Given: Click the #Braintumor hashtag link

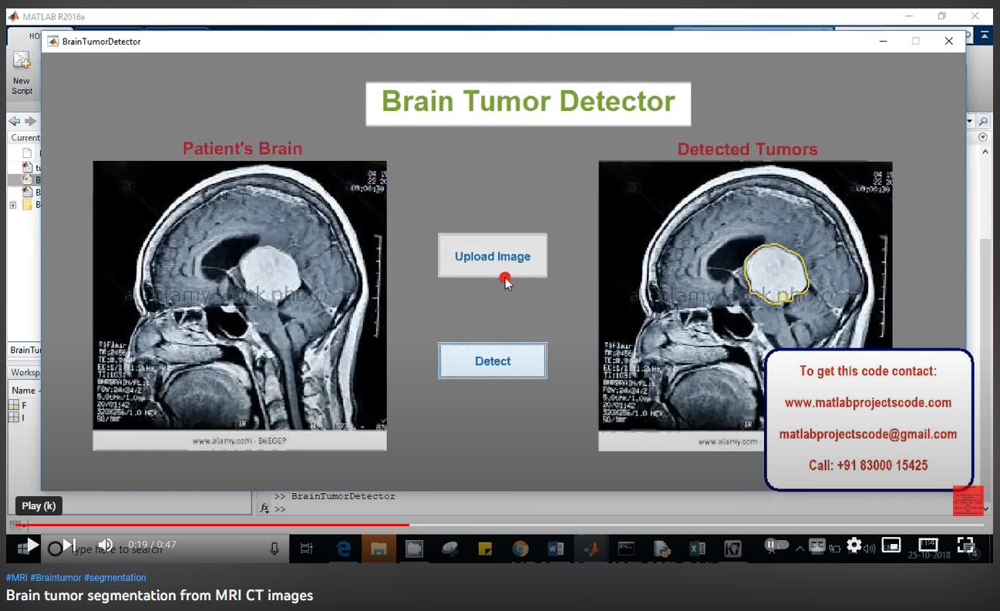Looking at the screenshot, I should 56,578.
